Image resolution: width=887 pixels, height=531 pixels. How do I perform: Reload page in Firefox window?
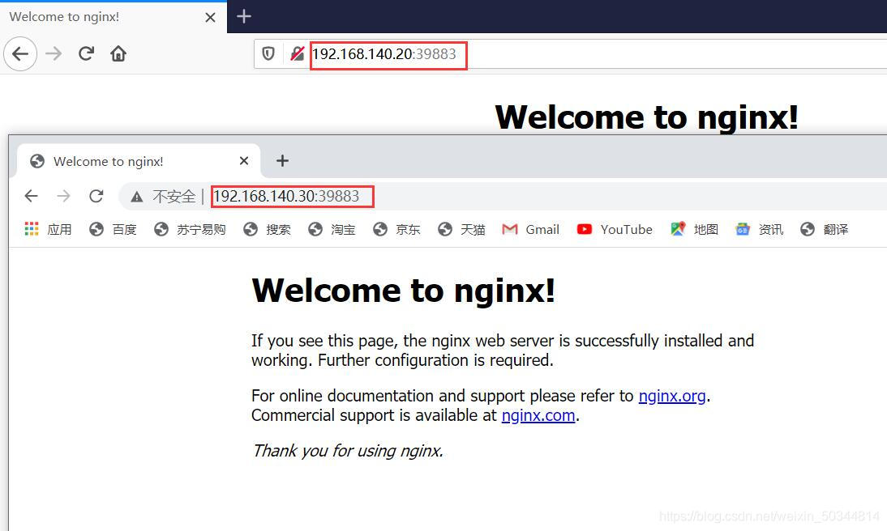point(86,53)
